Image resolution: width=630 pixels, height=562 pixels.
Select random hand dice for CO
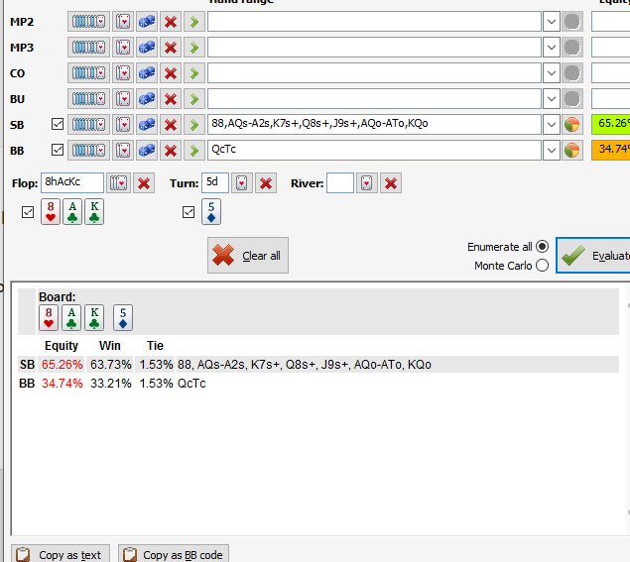tap(147, 73)
